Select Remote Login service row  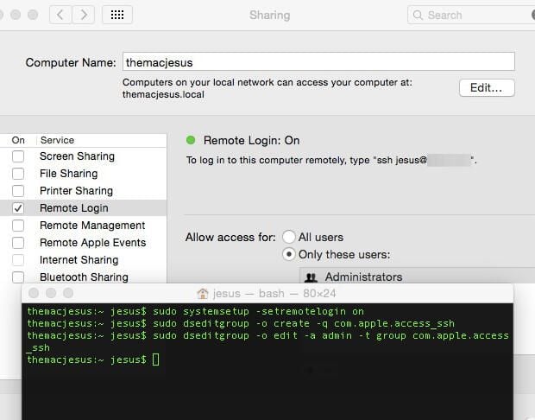(x=83, y=207)
